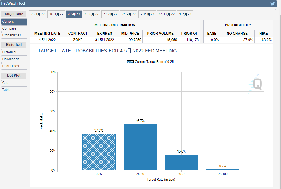Open the 16 3月22 meeting tab
The height and width of the screenshot is (189, 281).
[x=56, y=14]
